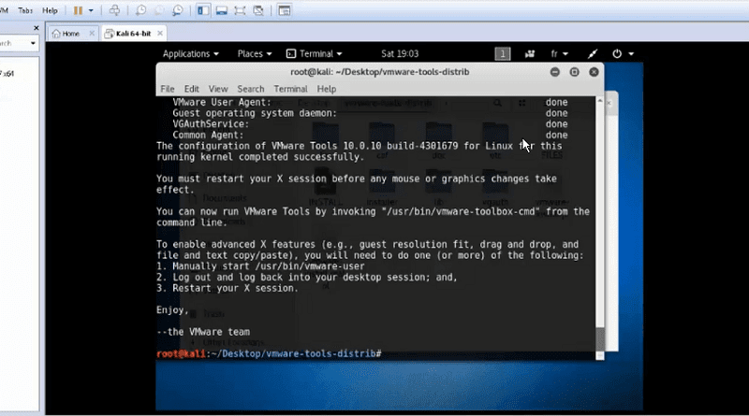Click the greyed revert-to-snapshot clock icon
Viewport: 749px width, 416px height.
click(x=159, y=10)
